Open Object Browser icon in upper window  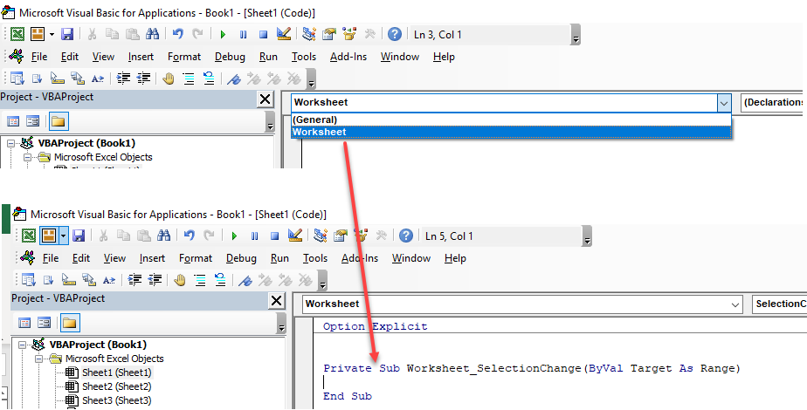click(x=349, y=34)
